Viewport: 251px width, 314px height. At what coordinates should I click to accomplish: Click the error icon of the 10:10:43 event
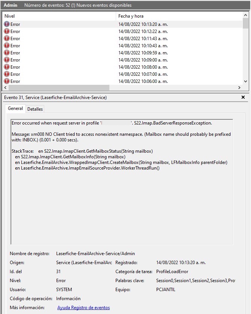point(7,46)
